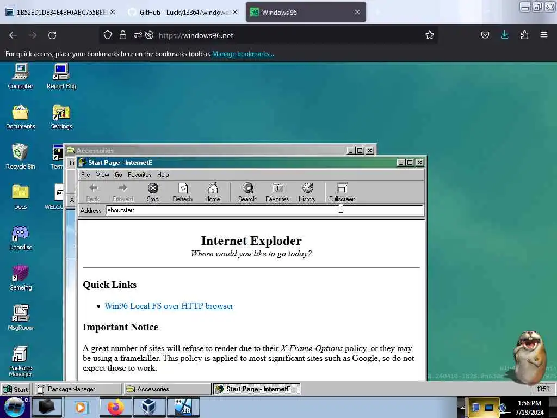Launch the Doordisc desktop icon
The height and width of the screenshot is (418, 557).
coord(20,237)
